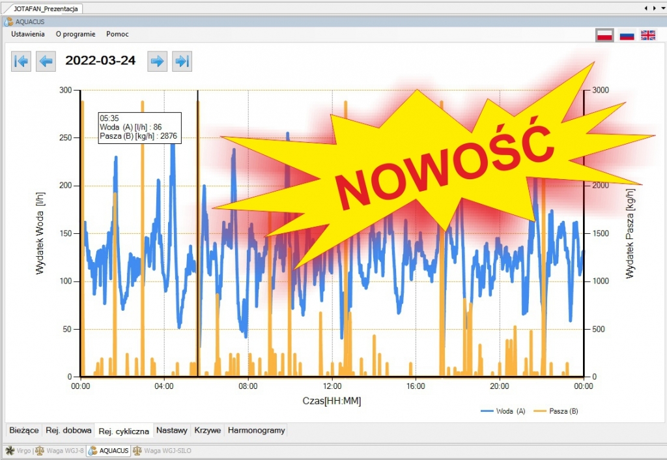The image size is (667, 460).
Task: Switch language to Russian flag
Action: tap(627, 35)
